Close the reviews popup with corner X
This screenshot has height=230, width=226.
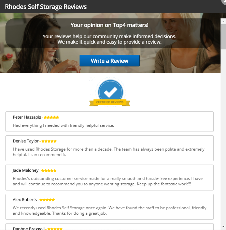(224, 1)
